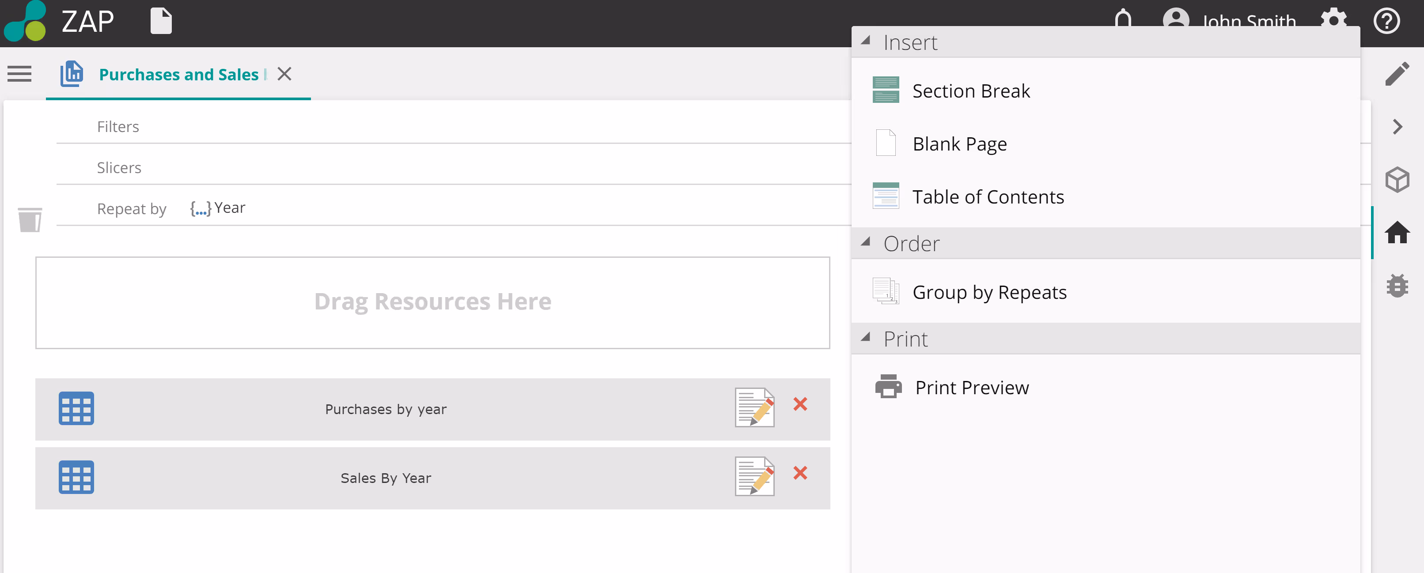Remove the Sales By Year resource
The height and width of the screenshot is (573, 1424).
tap(800, 473)
